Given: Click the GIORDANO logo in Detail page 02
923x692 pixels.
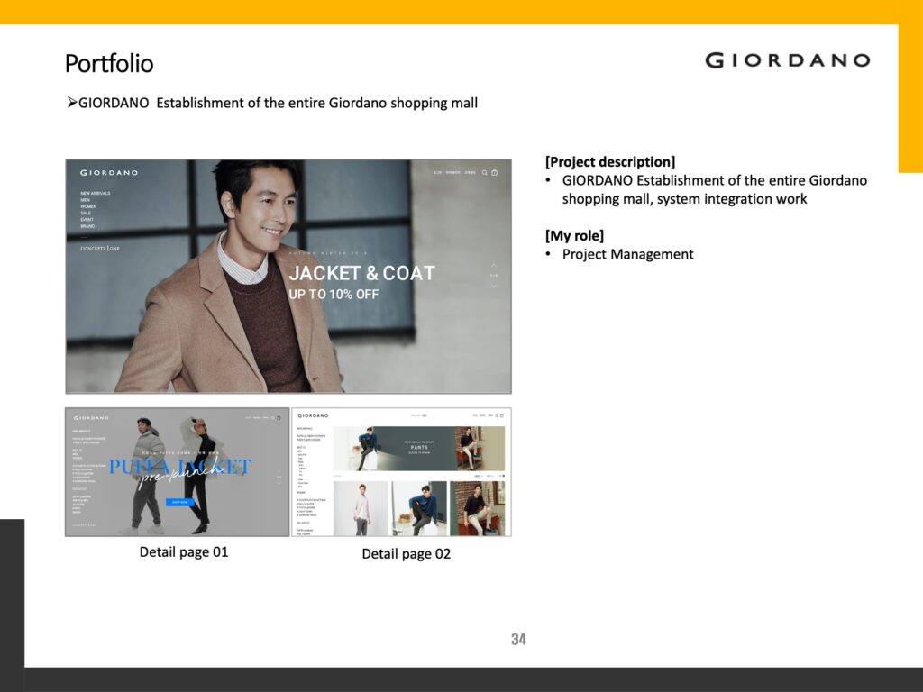Looking at the screenshot, I should click(313, 416).
